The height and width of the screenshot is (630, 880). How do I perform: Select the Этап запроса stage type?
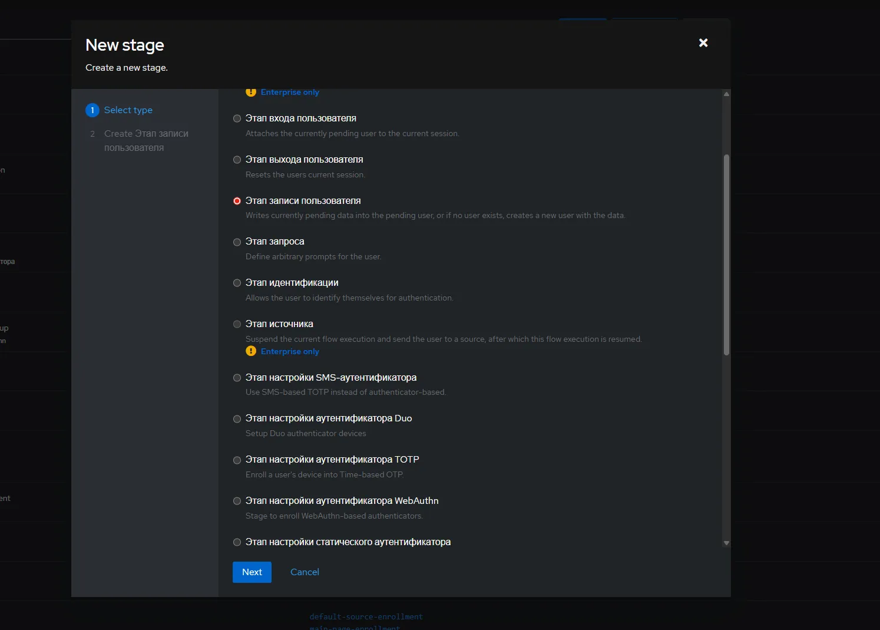coord(237,242)
